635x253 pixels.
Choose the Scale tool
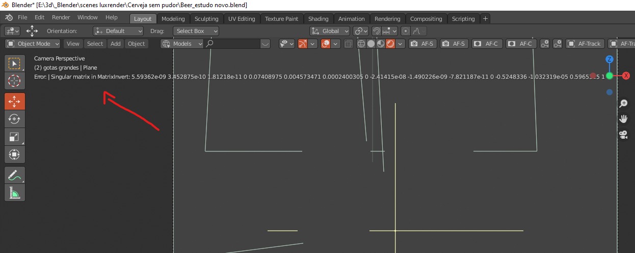click(x=14, y=137)
